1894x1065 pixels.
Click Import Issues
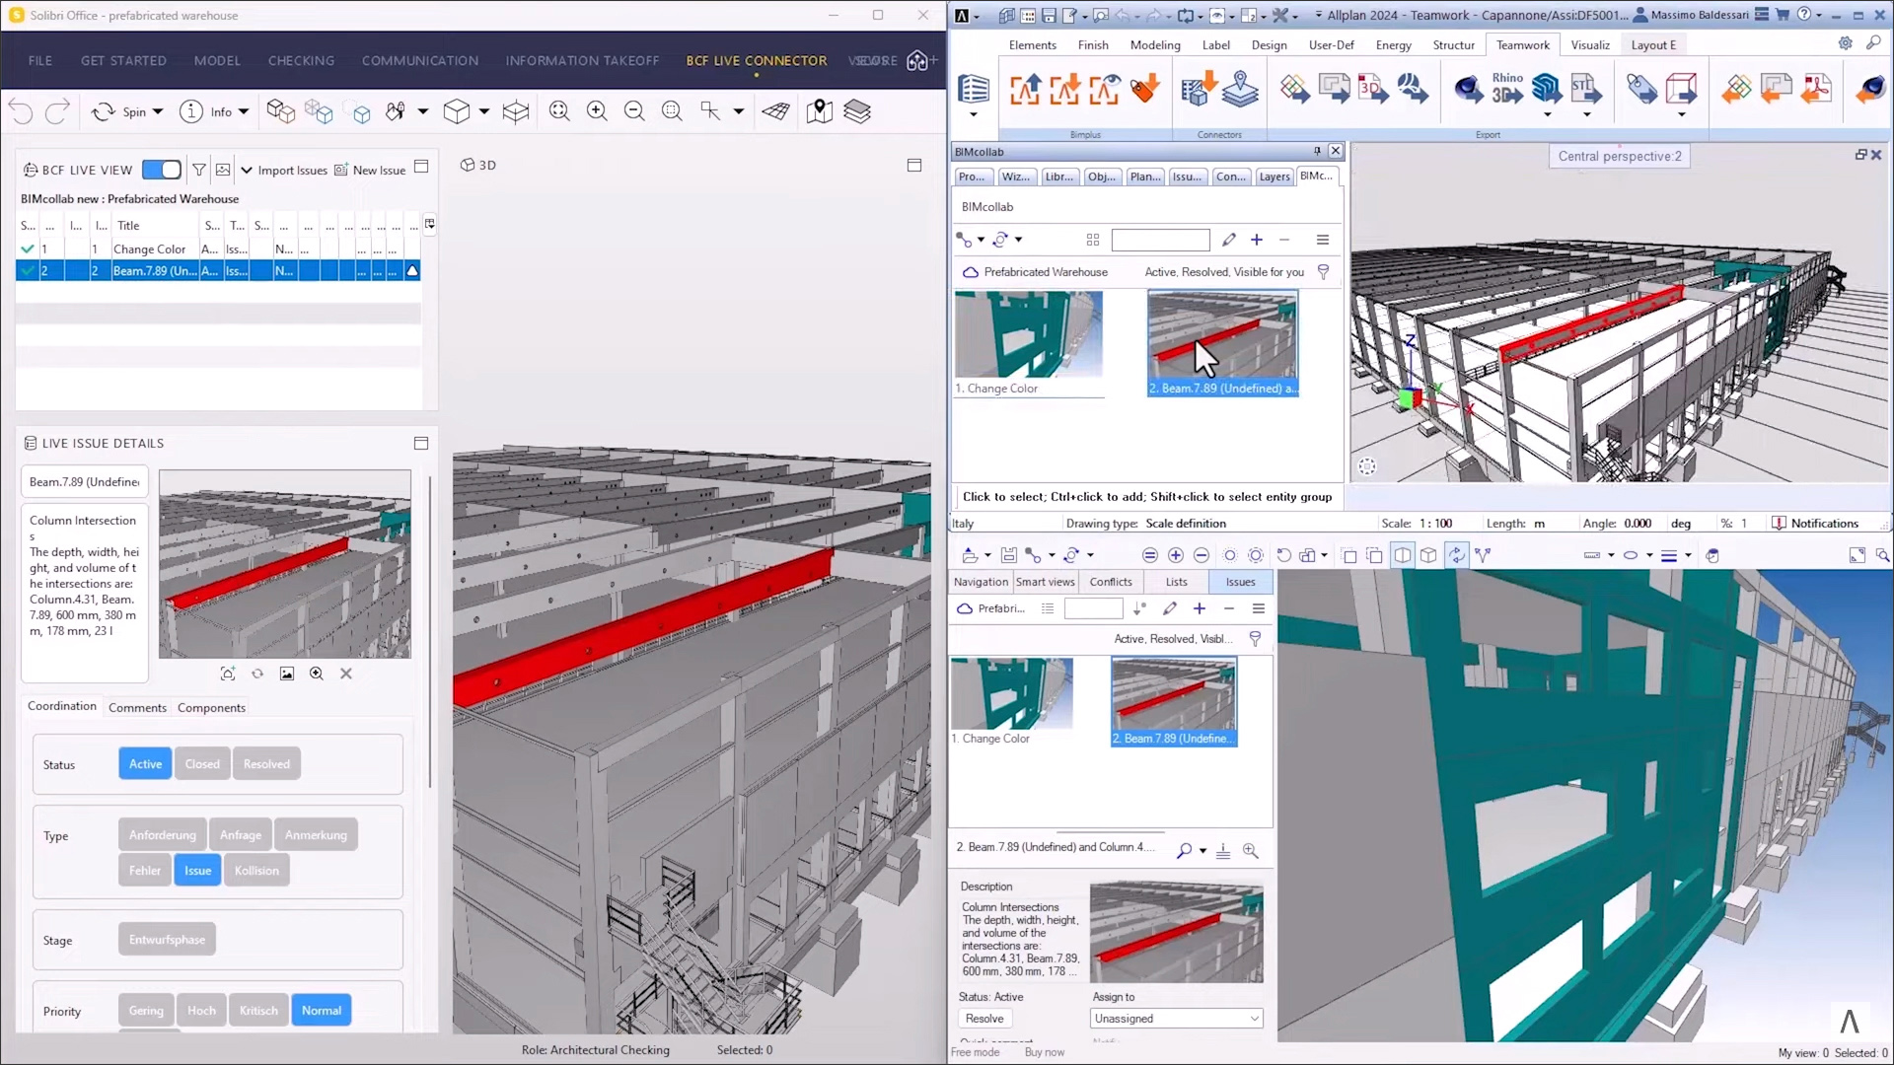(x=292, y=170)
